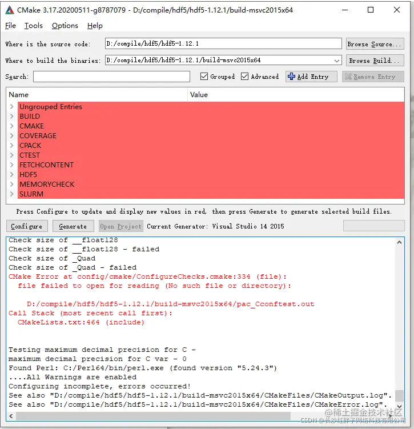
Task: Open the Options menu
Action: (65, 26)
